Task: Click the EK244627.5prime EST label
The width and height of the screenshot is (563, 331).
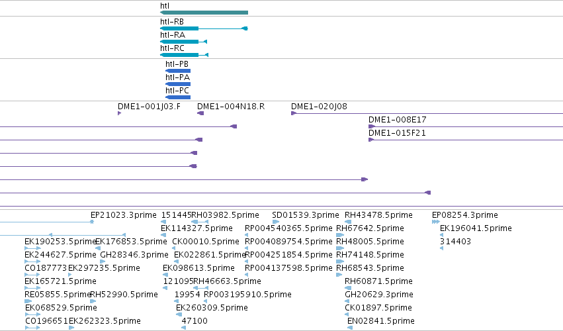Action: pyautogui.click(x=60, y=255)
